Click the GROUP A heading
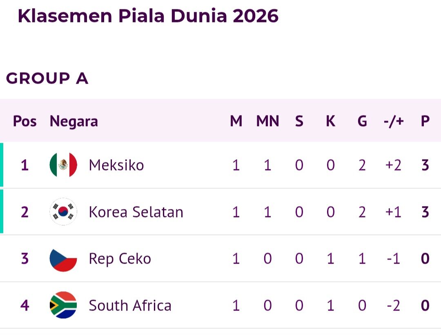 [47, 78]
